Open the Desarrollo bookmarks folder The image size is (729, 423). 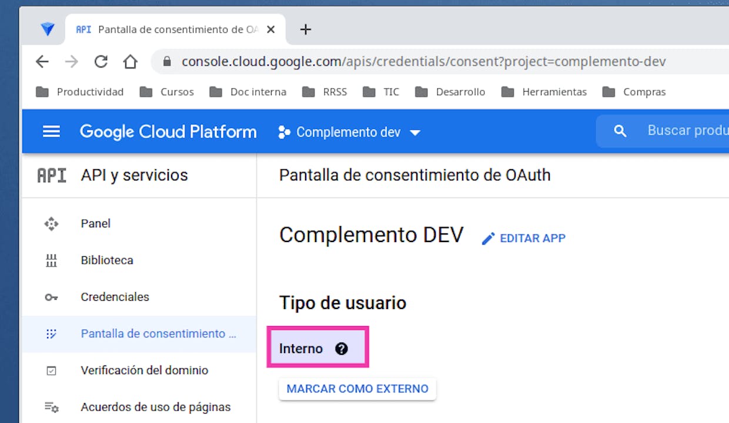450,92
